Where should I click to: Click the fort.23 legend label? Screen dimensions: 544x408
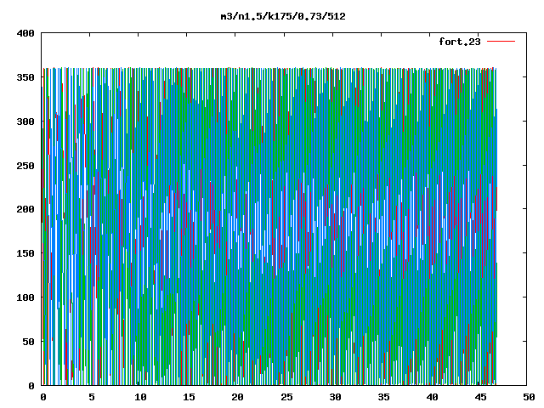click(460, 42)
